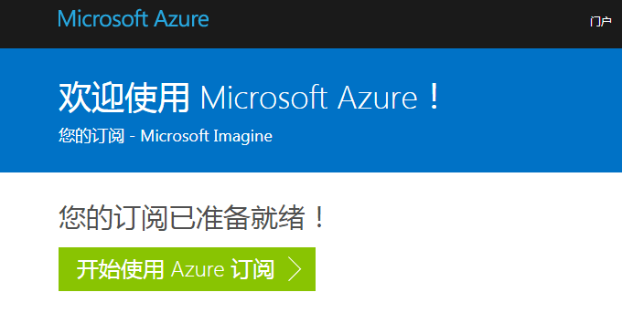
Task: Click the 您的订阅 - Microsoft Imagine subtitle
Action: pyautogui.click(x=166, y=136)
